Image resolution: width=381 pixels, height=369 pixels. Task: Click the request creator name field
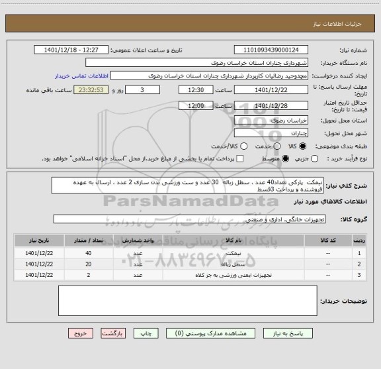209,76
